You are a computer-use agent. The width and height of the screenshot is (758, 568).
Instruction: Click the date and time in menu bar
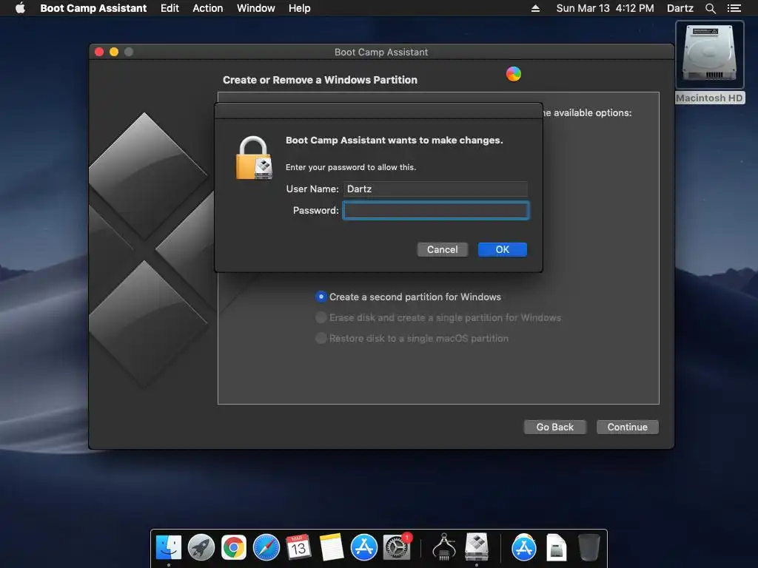[x=605, y=8]
